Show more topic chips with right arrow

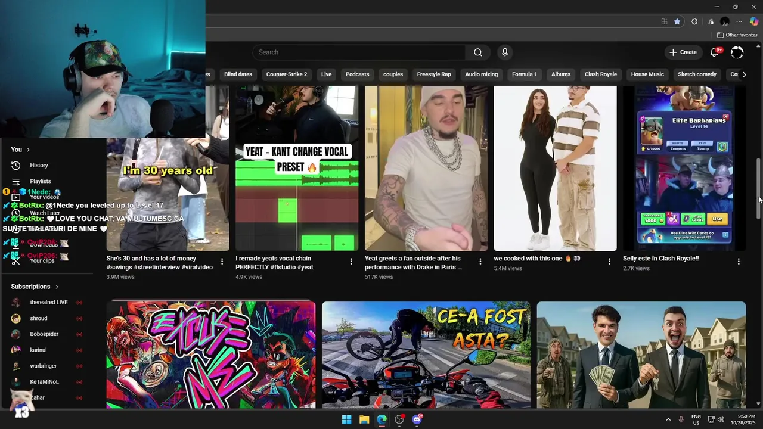(x=744, y=74)
